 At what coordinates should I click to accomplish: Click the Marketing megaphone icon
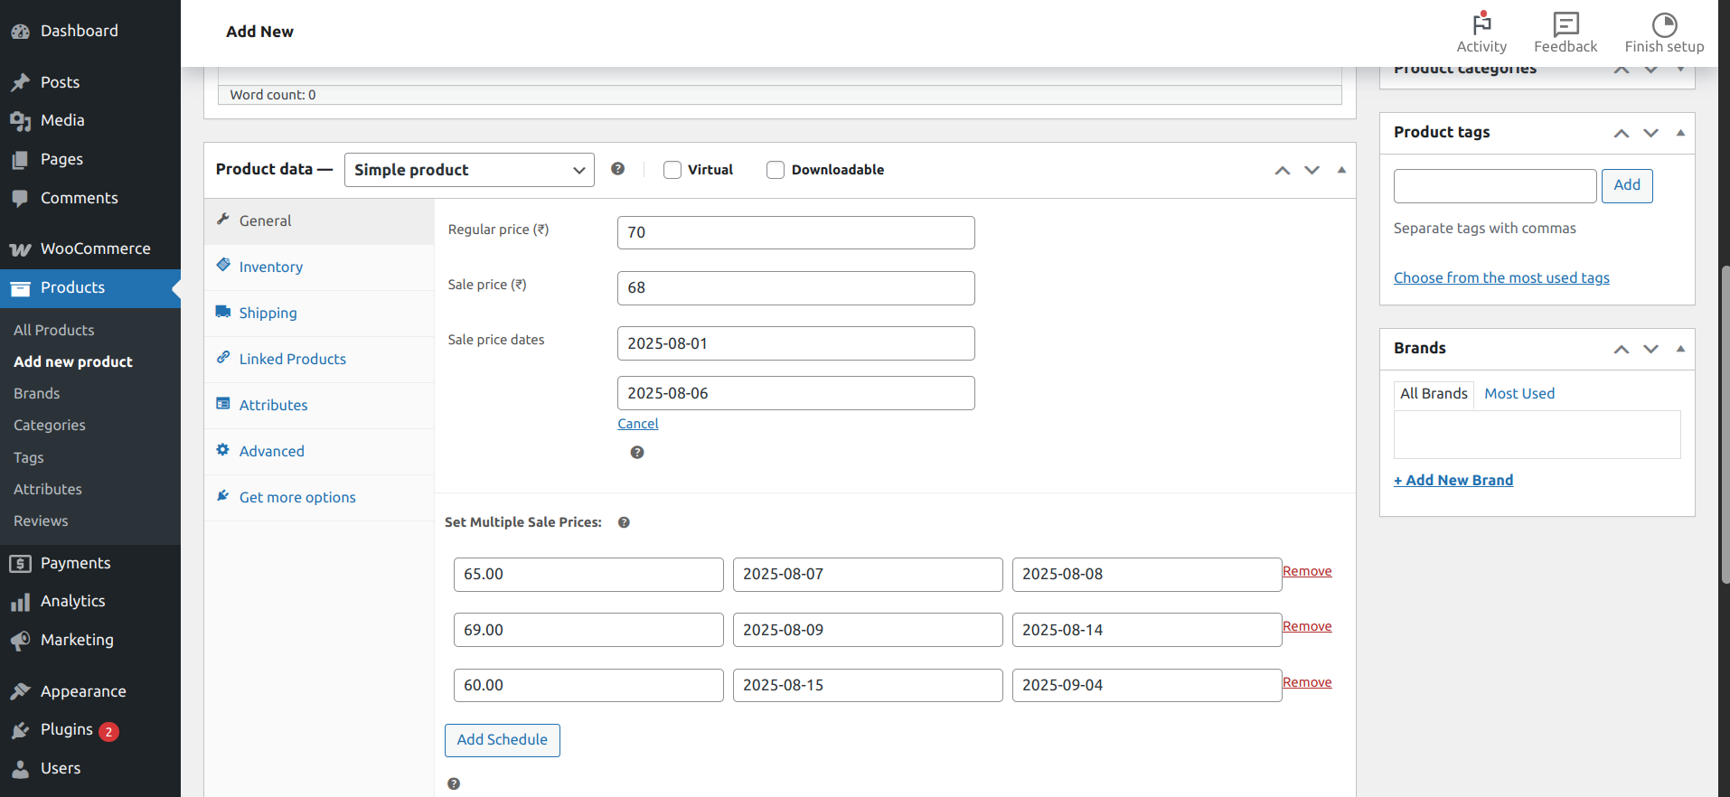21,641
